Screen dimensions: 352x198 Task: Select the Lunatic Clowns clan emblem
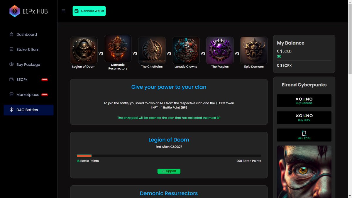click(186, 50)
